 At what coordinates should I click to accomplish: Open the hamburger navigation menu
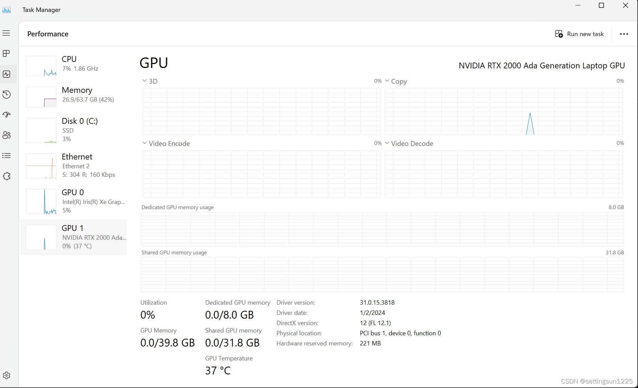[6, 33]
